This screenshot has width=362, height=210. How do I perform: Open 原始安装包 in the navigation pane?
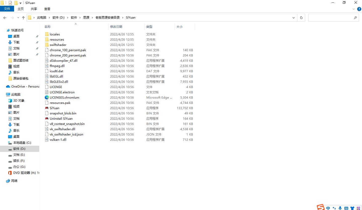coord(21,79)
